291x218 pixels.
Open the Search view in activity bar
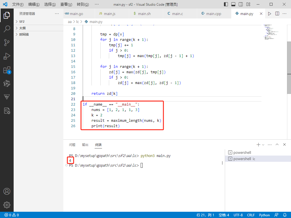7,29
